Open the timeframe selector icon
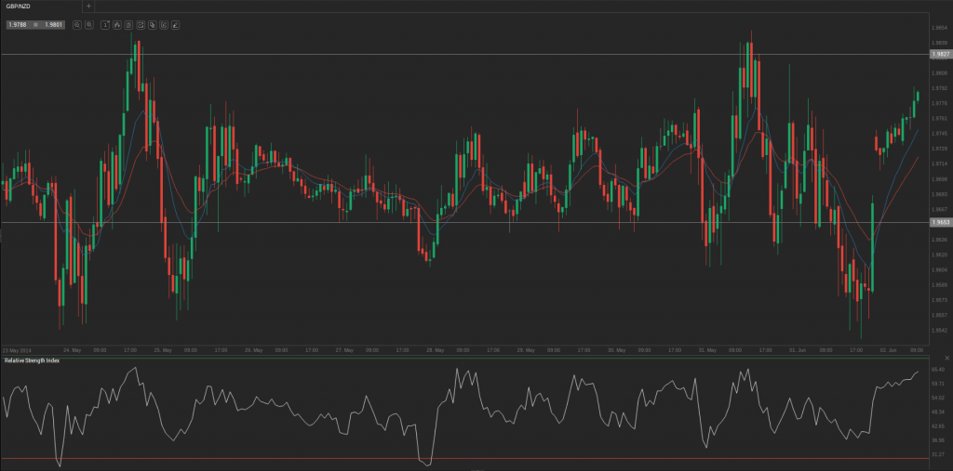Viewport: 953px width, 471px height. [x=105, y=25]
